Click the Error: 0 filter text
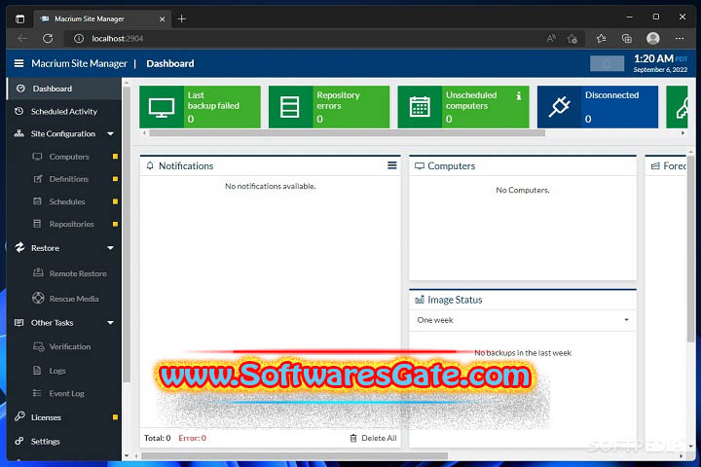The width and height of the screenshot is (701, 467). point(192,438)
